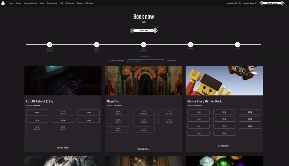Viewport: 289px width, 166px height.
Task: Switch language to FR
Action: click(x=236, y=3)
